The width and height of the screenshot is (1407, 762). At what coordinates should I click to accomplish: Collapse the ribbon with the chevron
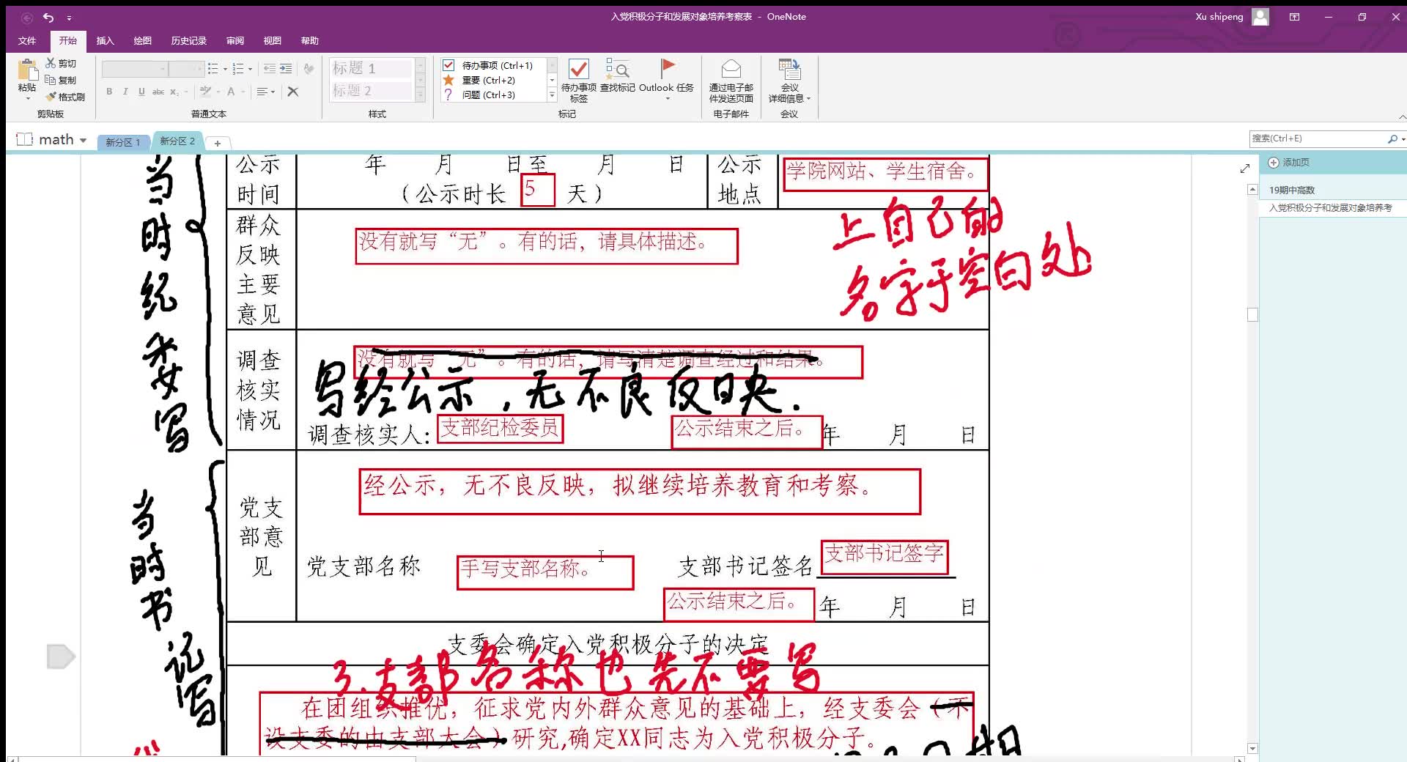1402,116
